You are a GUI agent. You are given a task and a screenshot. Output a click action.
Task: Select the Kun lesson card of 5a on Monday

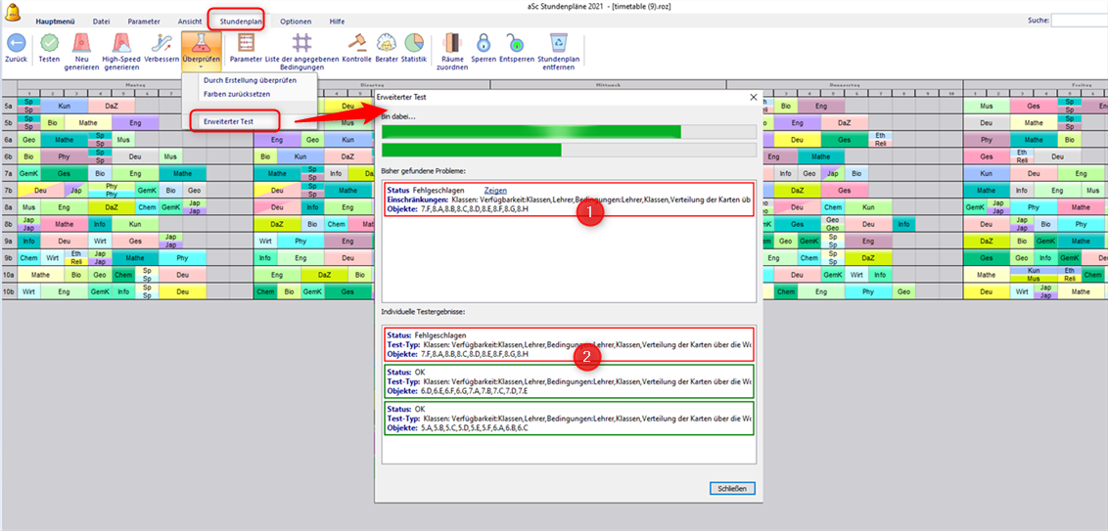(x=65, y=106)
